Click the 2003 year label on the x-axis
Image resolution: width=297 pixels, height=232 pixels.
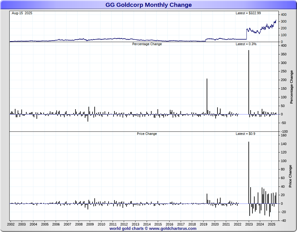[x=22, y=225]
